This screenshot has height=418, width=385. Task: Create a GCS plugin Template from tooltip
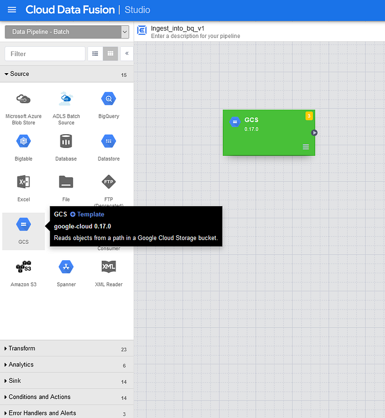[87, 215]
